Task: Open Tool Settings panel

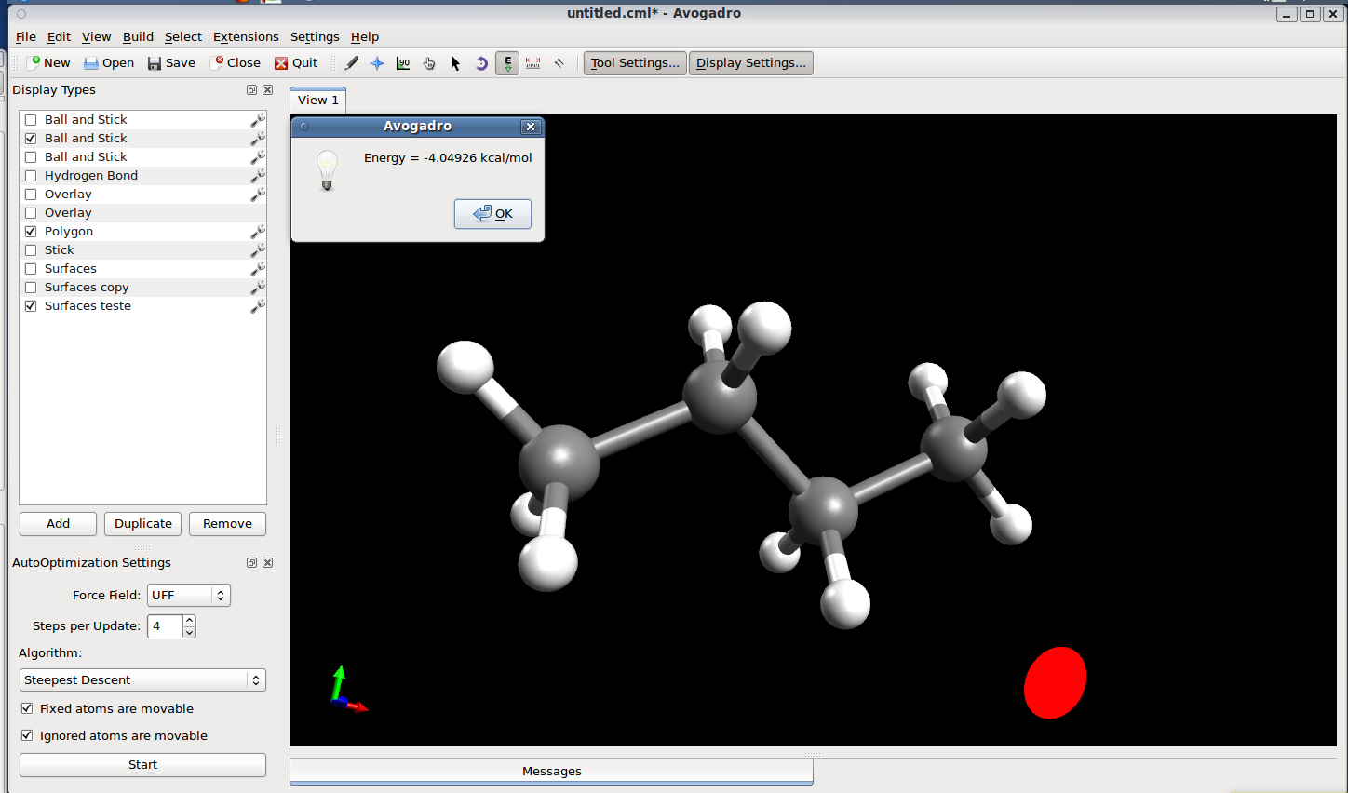Action: (x=635, y=63)
